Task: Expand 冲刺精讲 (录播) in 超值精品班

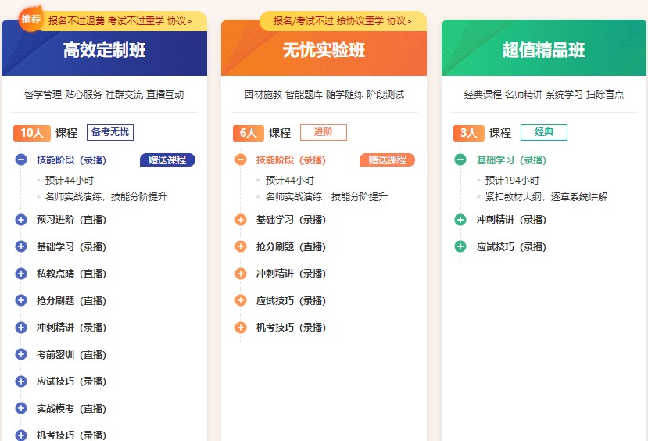Action: tap(460, 220)
